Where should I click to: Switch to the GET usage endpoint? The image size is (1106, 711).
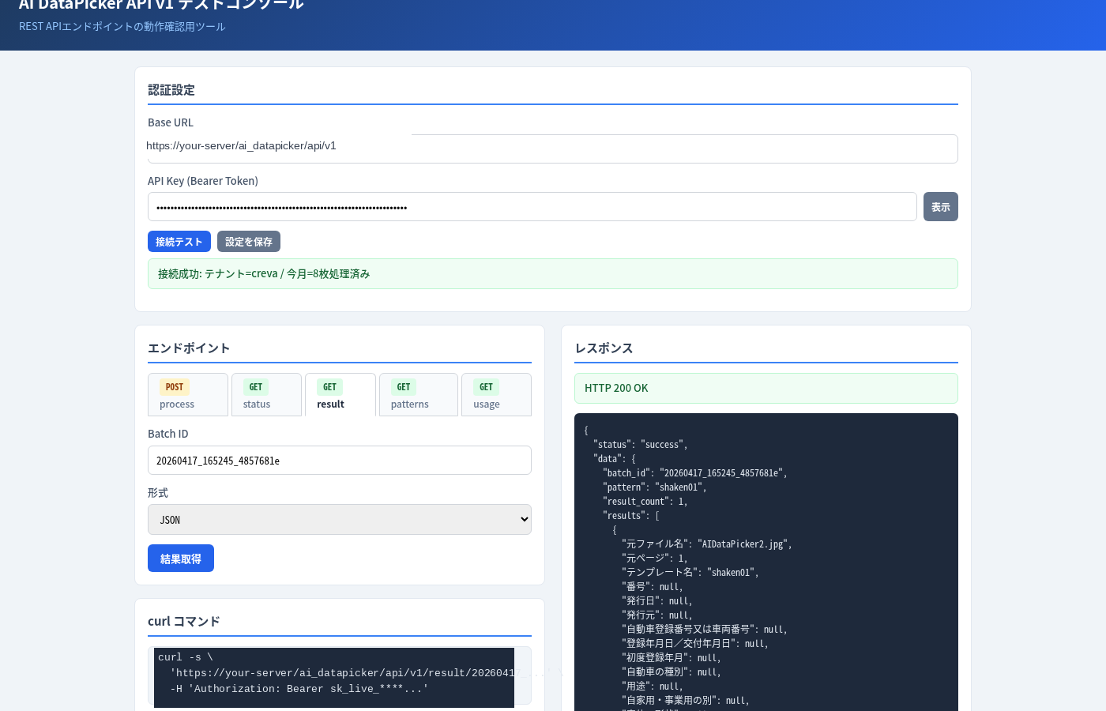pyautogui.click(x=496, y=395)
